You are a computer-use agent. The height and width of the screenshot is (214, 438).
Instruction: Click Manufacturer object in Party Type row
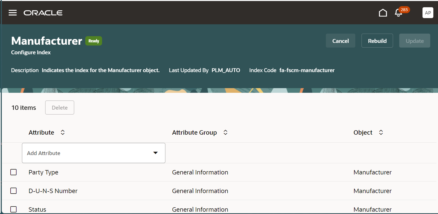373,172
